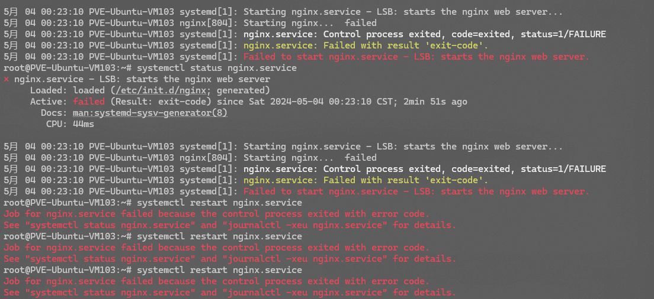Click the first 'systemctl restart nginx.service' command
Image resolution: width=654 pixels, height=299 pixels.
tap(219, 203)
